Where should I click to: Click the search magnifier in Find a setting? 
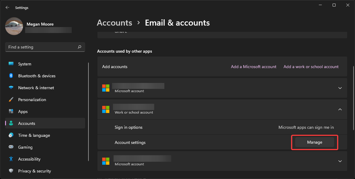79,47
